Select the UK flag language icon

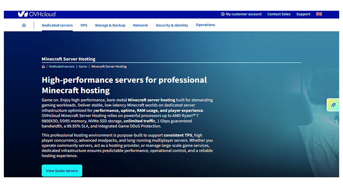(319, 14)
